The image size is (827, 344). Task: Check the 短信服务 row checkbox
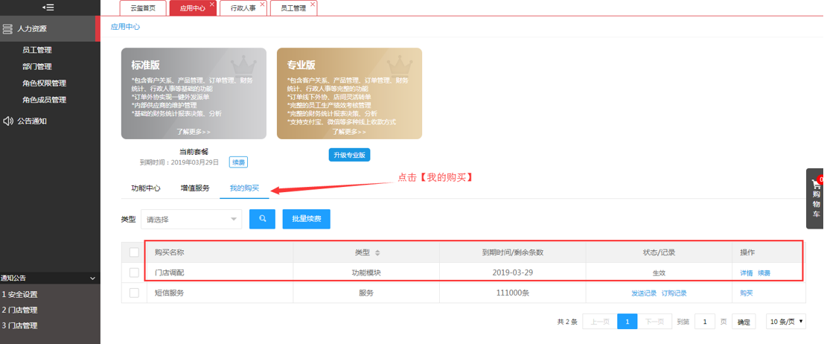(134, 293)
